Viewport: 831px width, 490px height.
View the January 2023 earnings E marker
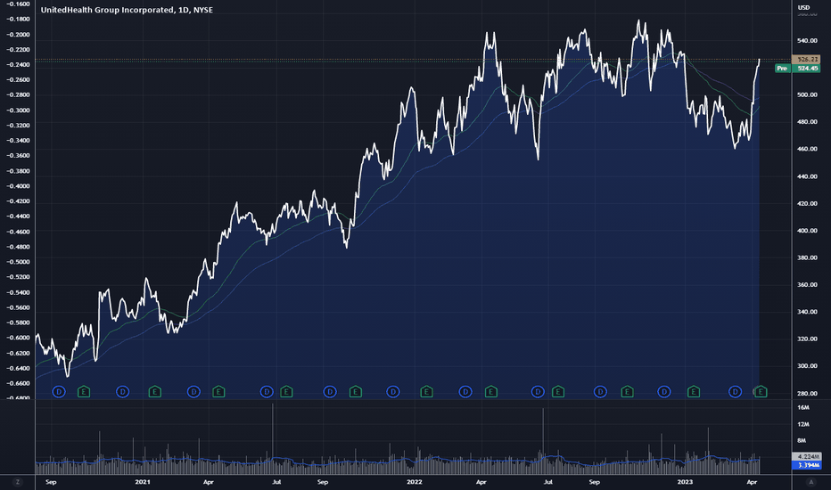(x=693, y=392)
